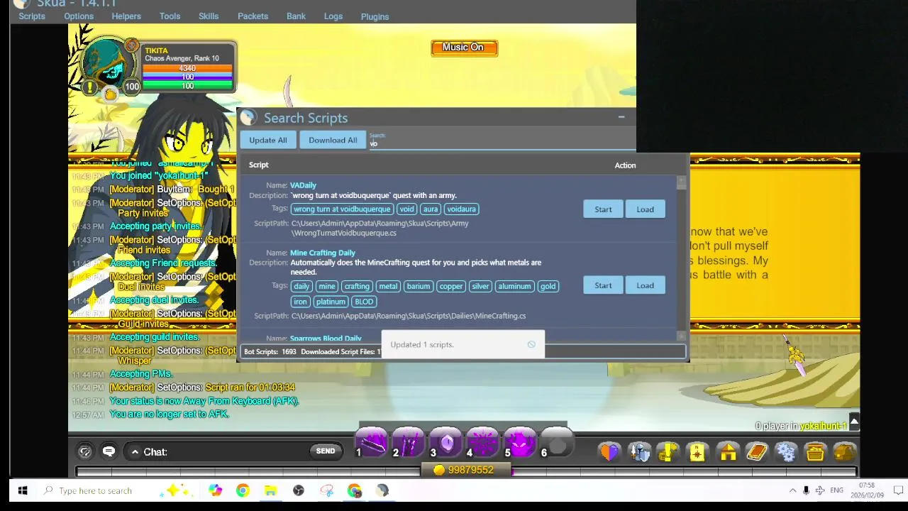
Task: Click the orange health bar showing 4340
Action: click(187, 68)
